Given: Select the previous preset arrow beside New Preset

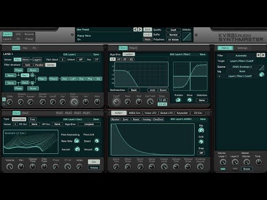Looking at the screenshot, I should coord(135,29).
